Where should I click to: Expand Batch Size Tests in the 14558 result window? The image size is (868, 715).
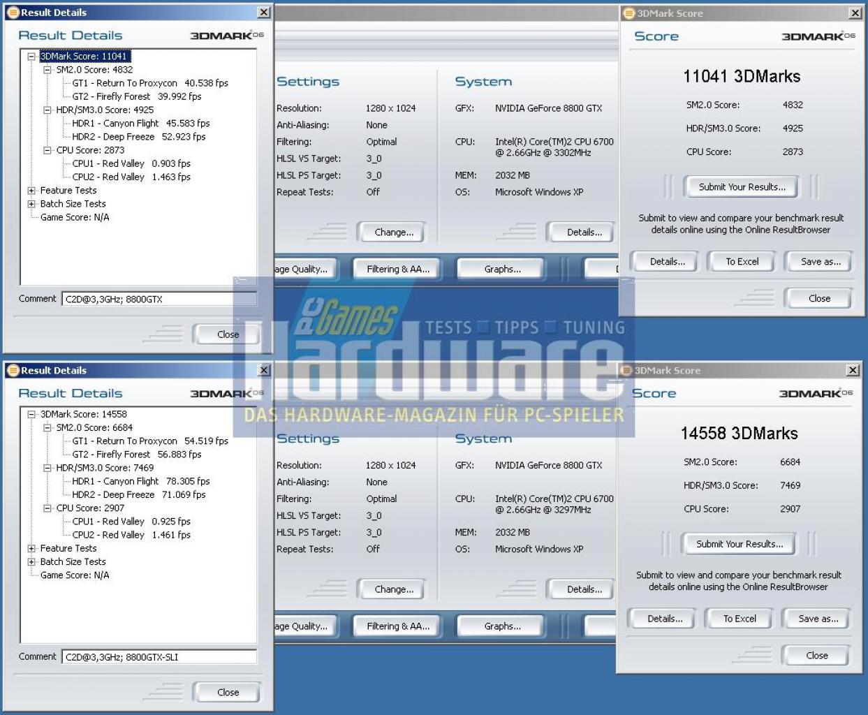pos(31,562)
